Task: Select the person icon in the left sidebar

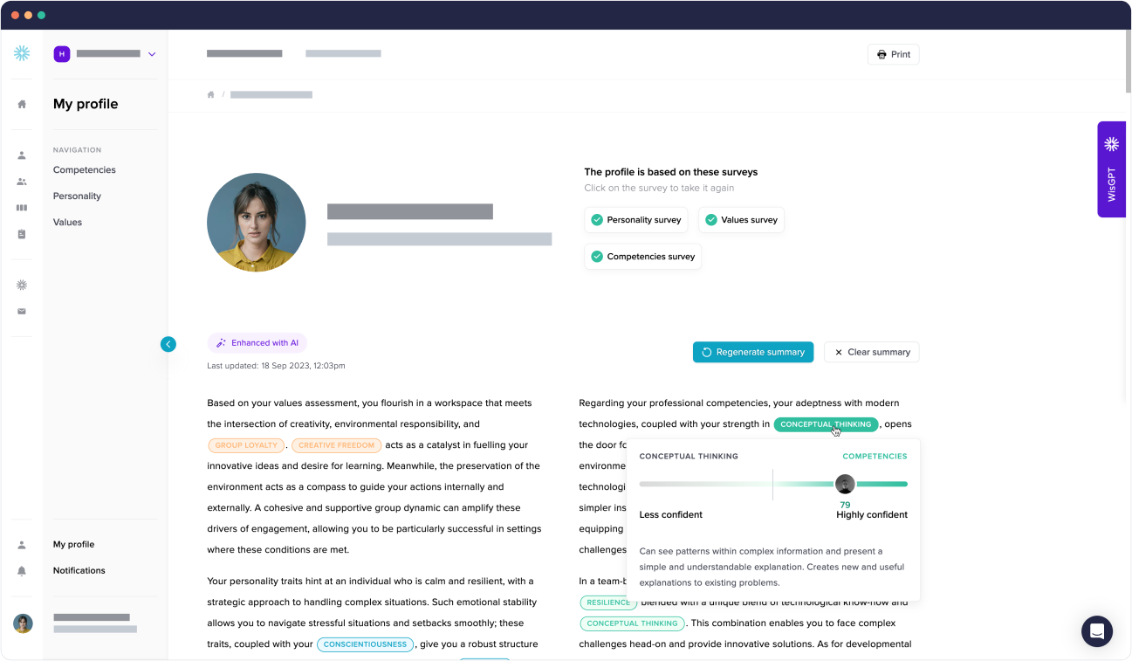Action: pos(21,155)
